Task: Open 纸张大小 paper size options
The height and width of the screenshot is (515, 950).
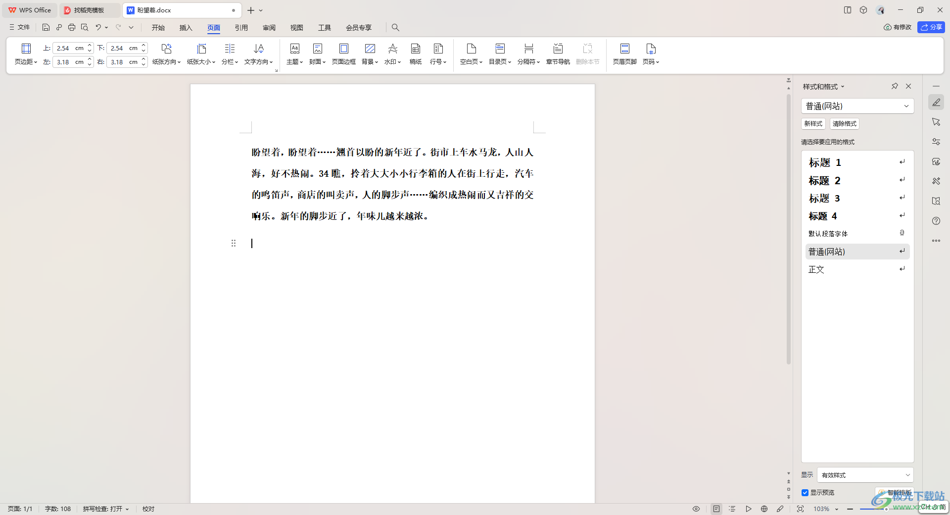Action: (x=201, y=54)
